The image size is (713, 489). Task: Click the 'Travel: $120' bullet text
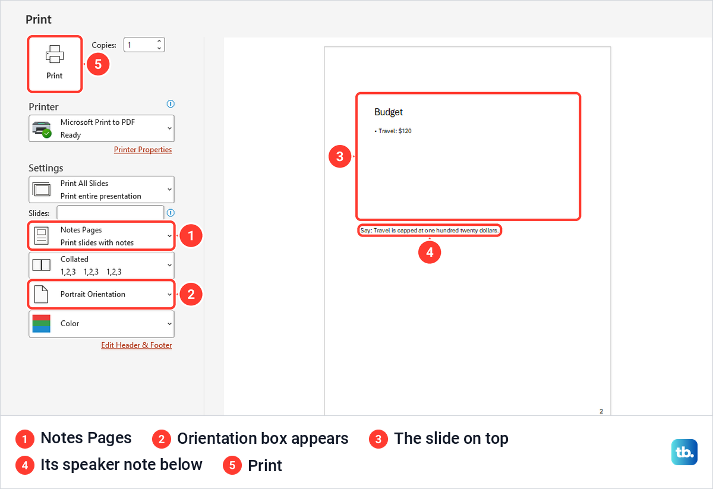tap(393, 131)
